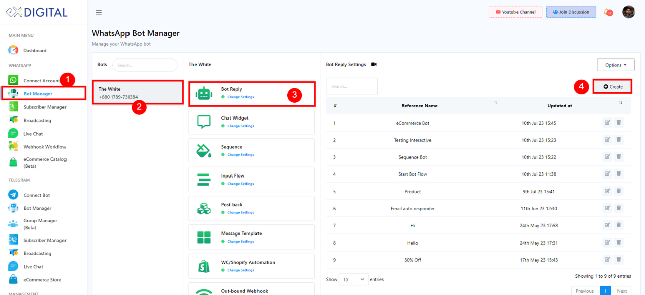
Task: Click Change Settings under Post-back
Action: pyautogui.click(x=240, y=212)
